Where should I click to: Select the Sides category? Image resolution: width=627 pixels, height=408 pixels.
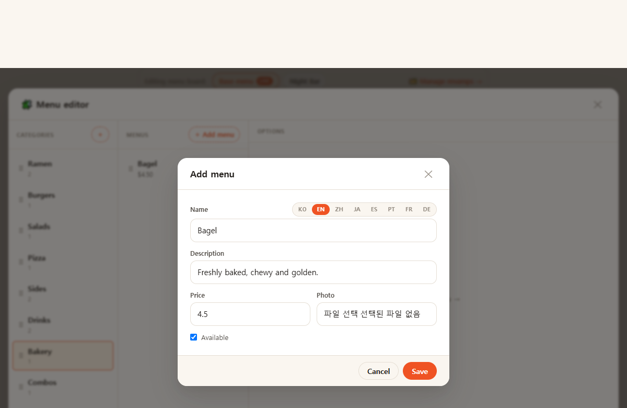(63, 292)
